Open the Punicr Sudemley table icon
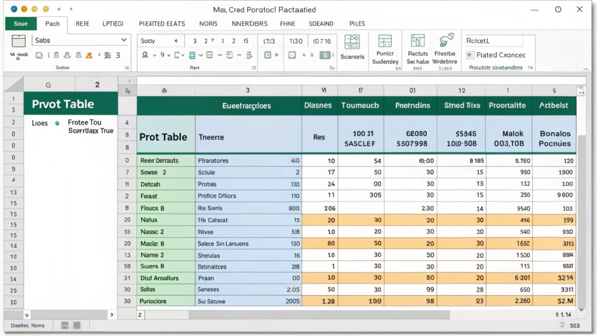This screenshot has height=336, width=597. pos(385,41)
